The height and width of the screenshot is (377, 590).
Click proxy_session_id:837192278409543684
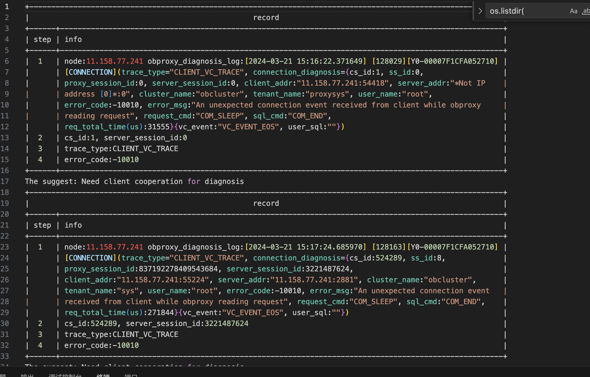click(x=141, y=269)
